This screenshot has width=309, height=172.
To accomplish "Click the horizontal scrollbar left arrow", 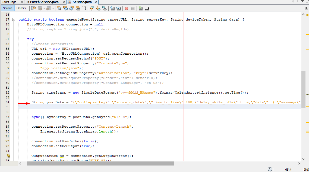I will 20,163.
